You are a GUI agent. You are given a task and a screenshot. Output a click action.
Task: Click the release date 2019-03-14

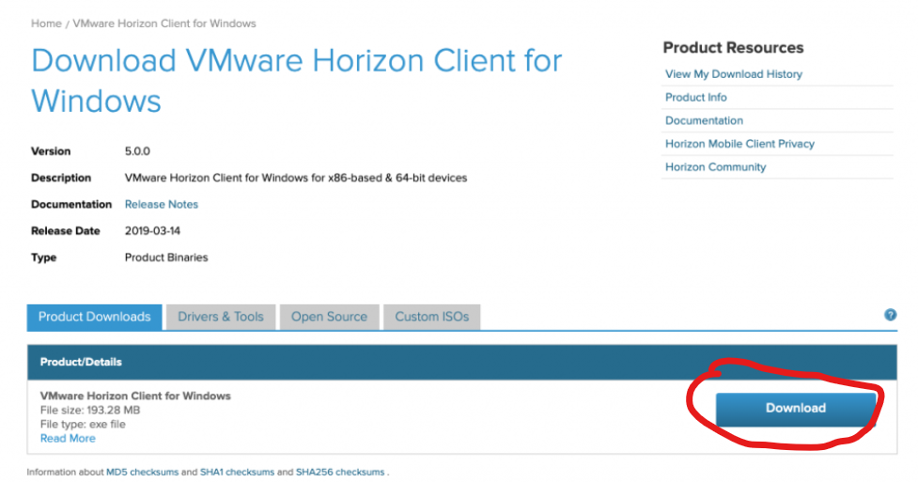coord(152,231)
